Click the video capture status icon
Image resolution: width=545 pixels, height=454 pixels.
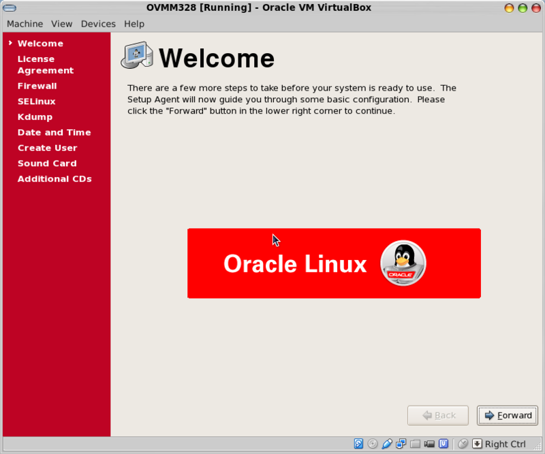coord(429,444)
